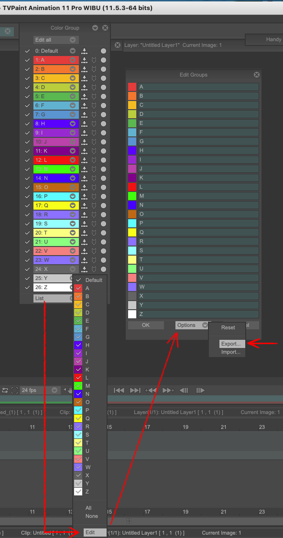Viewport: 283px width, 538px height.
Task: Click the Handy panel tab
Action: click(264, 39)
